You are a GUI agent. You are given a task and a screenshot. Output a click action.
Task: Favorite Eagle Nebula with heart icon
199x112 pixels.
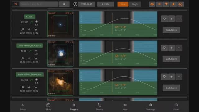pos(164,77)
